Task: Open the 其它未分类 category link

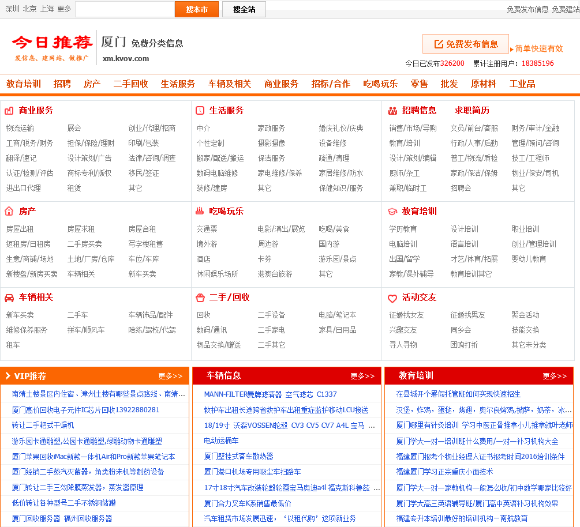Action: pyautogui.click(x=529, y=345)
